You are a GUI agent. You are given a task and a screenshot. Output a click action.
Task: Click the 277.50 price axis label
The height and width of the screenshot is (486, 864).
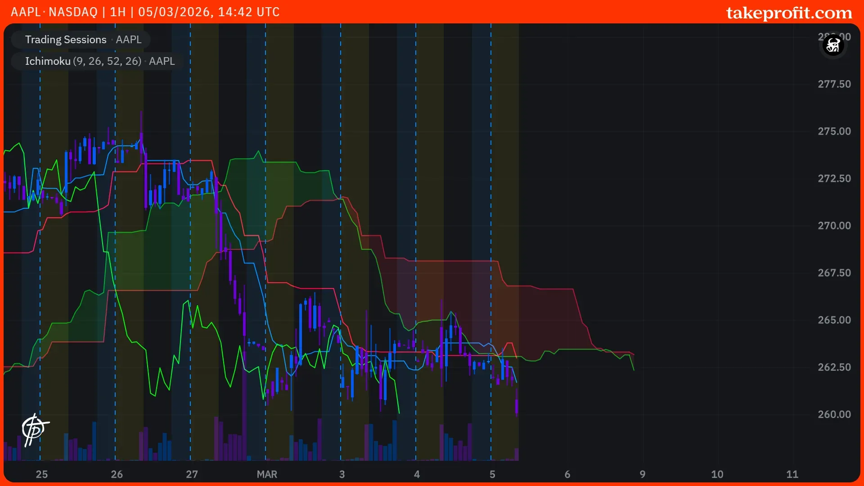tap(834, 84)
